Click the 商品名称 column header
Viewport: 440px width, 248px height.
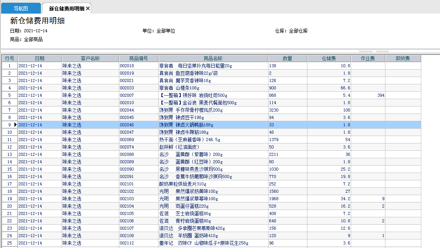pyautogui.click(x=213, y=58)
